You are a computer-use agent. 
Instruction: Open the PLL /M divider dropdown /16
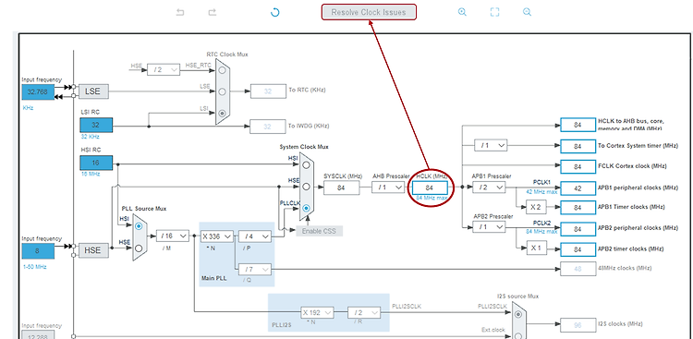pyautogui.click(x=173, y=236)
